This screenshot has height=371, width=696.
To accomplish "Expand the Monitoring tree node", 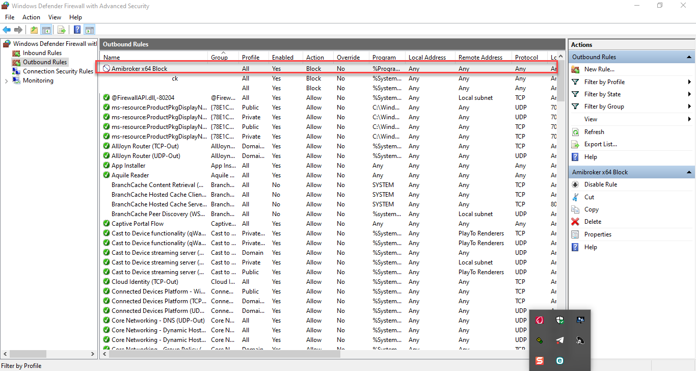I will tap(6, 81).
